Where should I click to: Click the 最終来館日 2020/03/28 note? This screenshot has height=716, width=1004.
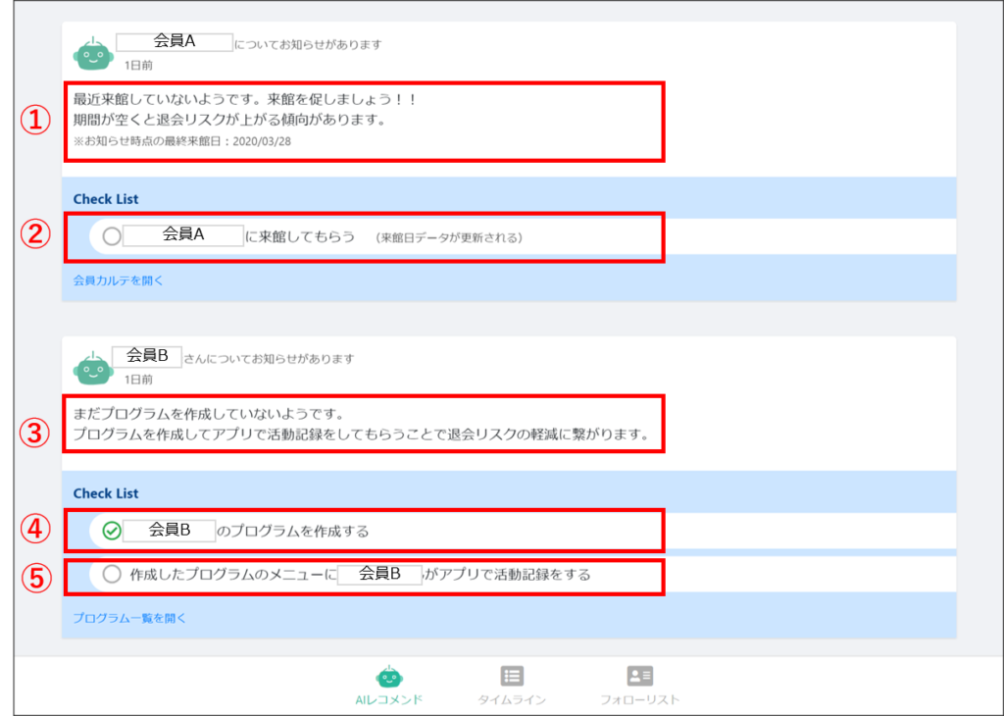182,141
